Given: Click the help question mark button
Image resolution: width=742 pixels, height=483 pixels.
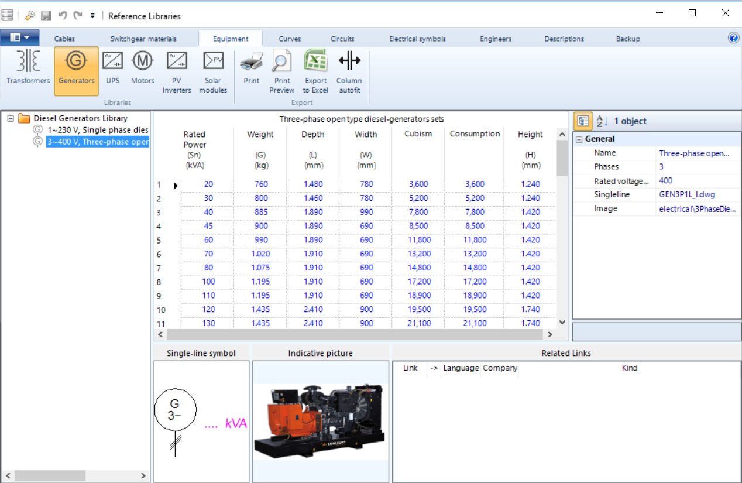Looking at the screenshot, I should 733,38.
